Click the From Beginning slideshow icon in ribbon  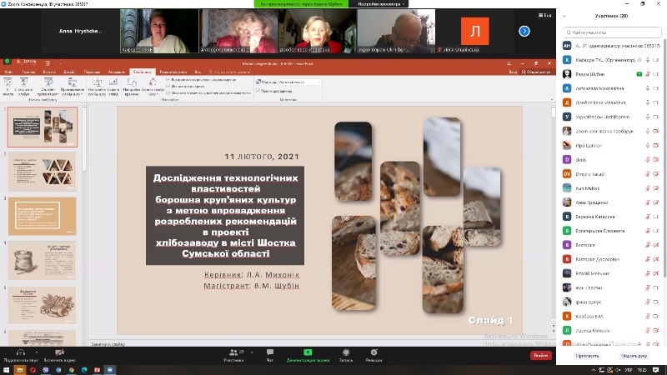(8, 83)
